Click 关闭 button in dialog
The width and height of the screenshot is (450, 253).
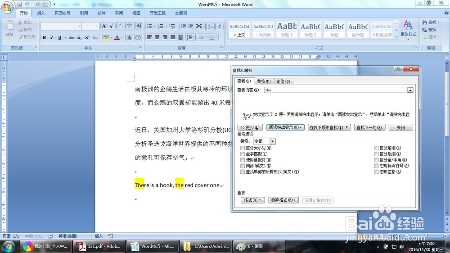coord(400,127)
